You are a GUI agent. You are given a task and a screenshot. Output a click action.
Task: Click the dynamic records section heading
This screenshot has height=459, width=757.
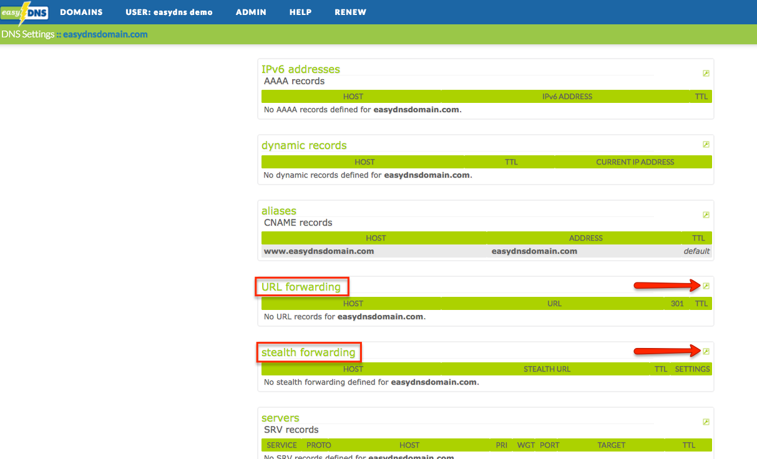tap(304, 145)
